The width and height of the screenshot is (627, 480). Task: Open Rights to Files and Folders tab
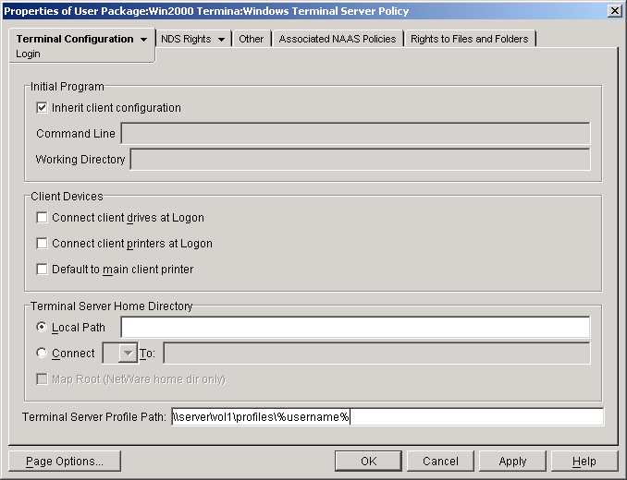pos(470,39)
